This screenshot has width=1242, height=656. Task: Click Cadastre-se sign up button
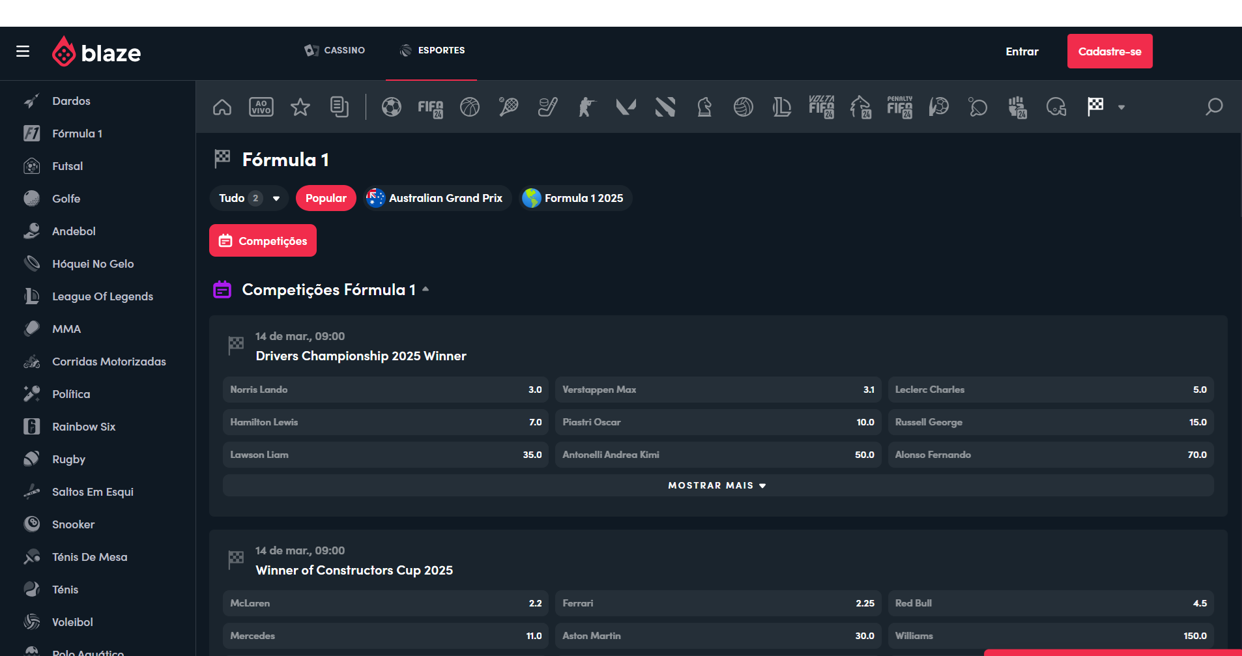tap(1110, 51)
